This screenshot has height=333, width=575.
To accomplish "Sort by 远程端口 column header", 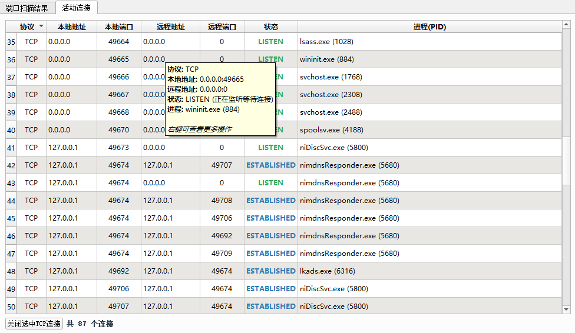I will tap(222, 26).
